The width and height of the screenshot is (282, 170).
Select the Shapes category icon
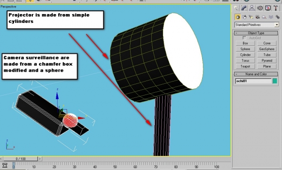point(244,17)
